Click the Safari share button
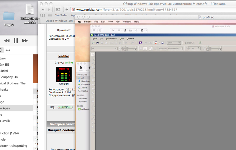The image size is (236, 150). point(58,9)
